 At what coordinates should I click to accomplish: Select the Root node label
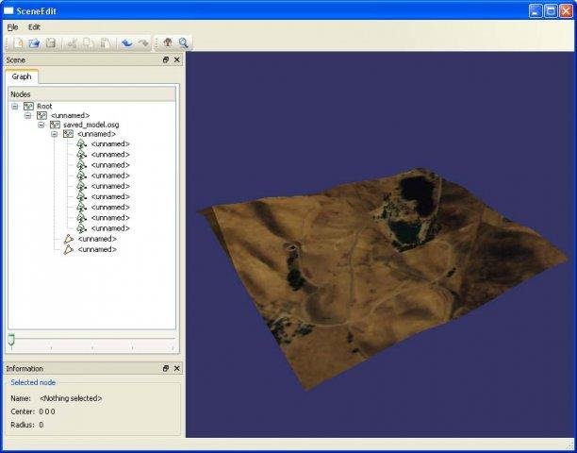[44, 107]
